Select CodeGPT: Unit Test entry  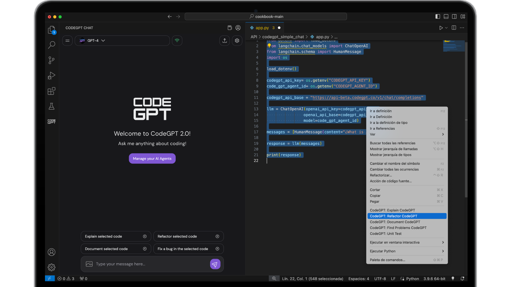(407, 234)
